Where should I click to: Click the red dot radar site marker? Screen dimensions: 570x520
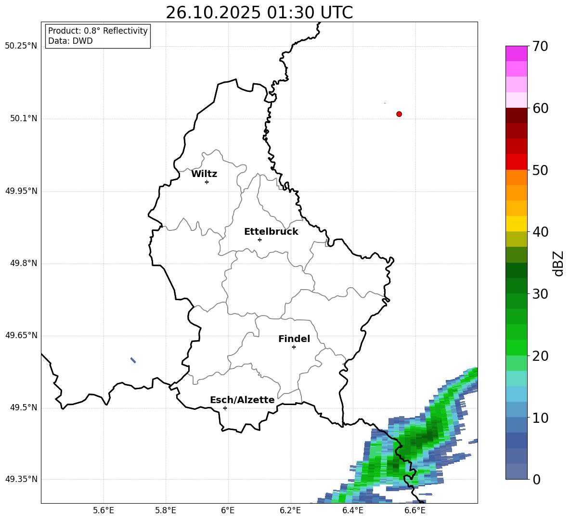tap(399, 114)
